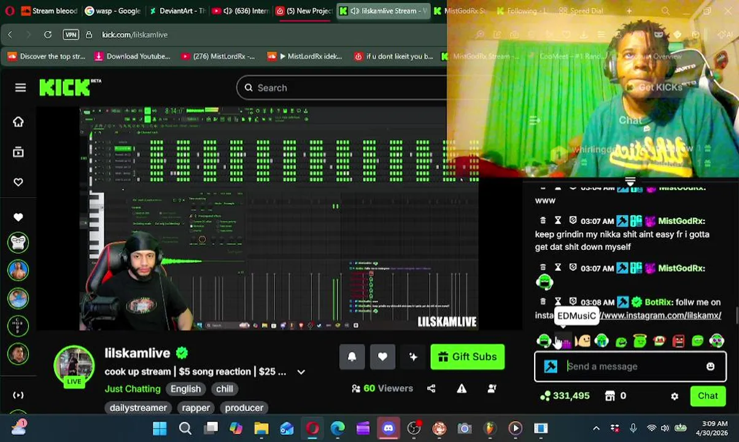Image resolution: width=739 pixels, height=442 pixels.
Task: Open the Just Chatting category link
Action: click(x=133, y=389)
